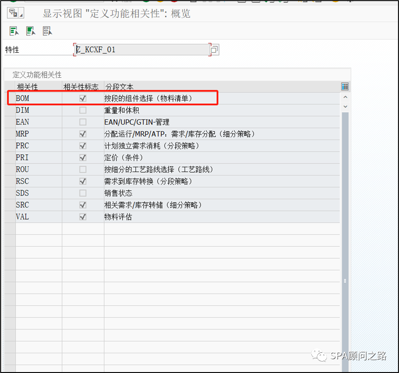Select the PRI relevance cell
Screen dimensions: 399x373
[x=39, y=158]
